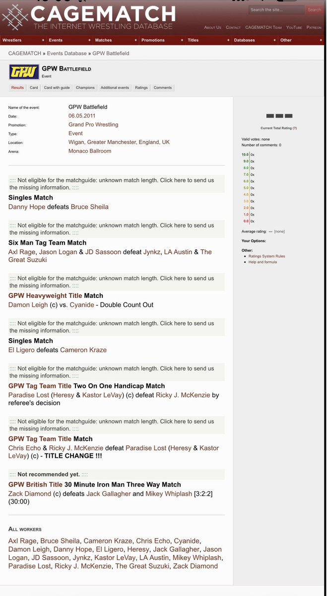327x596 pixels.
Task: Switch to the Card tab
Action: pos(34,87)
